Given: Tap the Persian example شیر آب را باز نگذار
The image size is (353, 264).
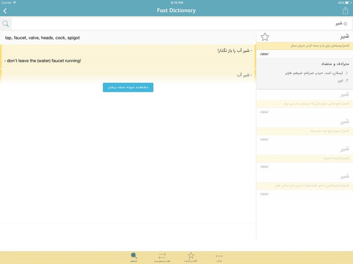Looking at the screenshot, I should click(234, 51).
